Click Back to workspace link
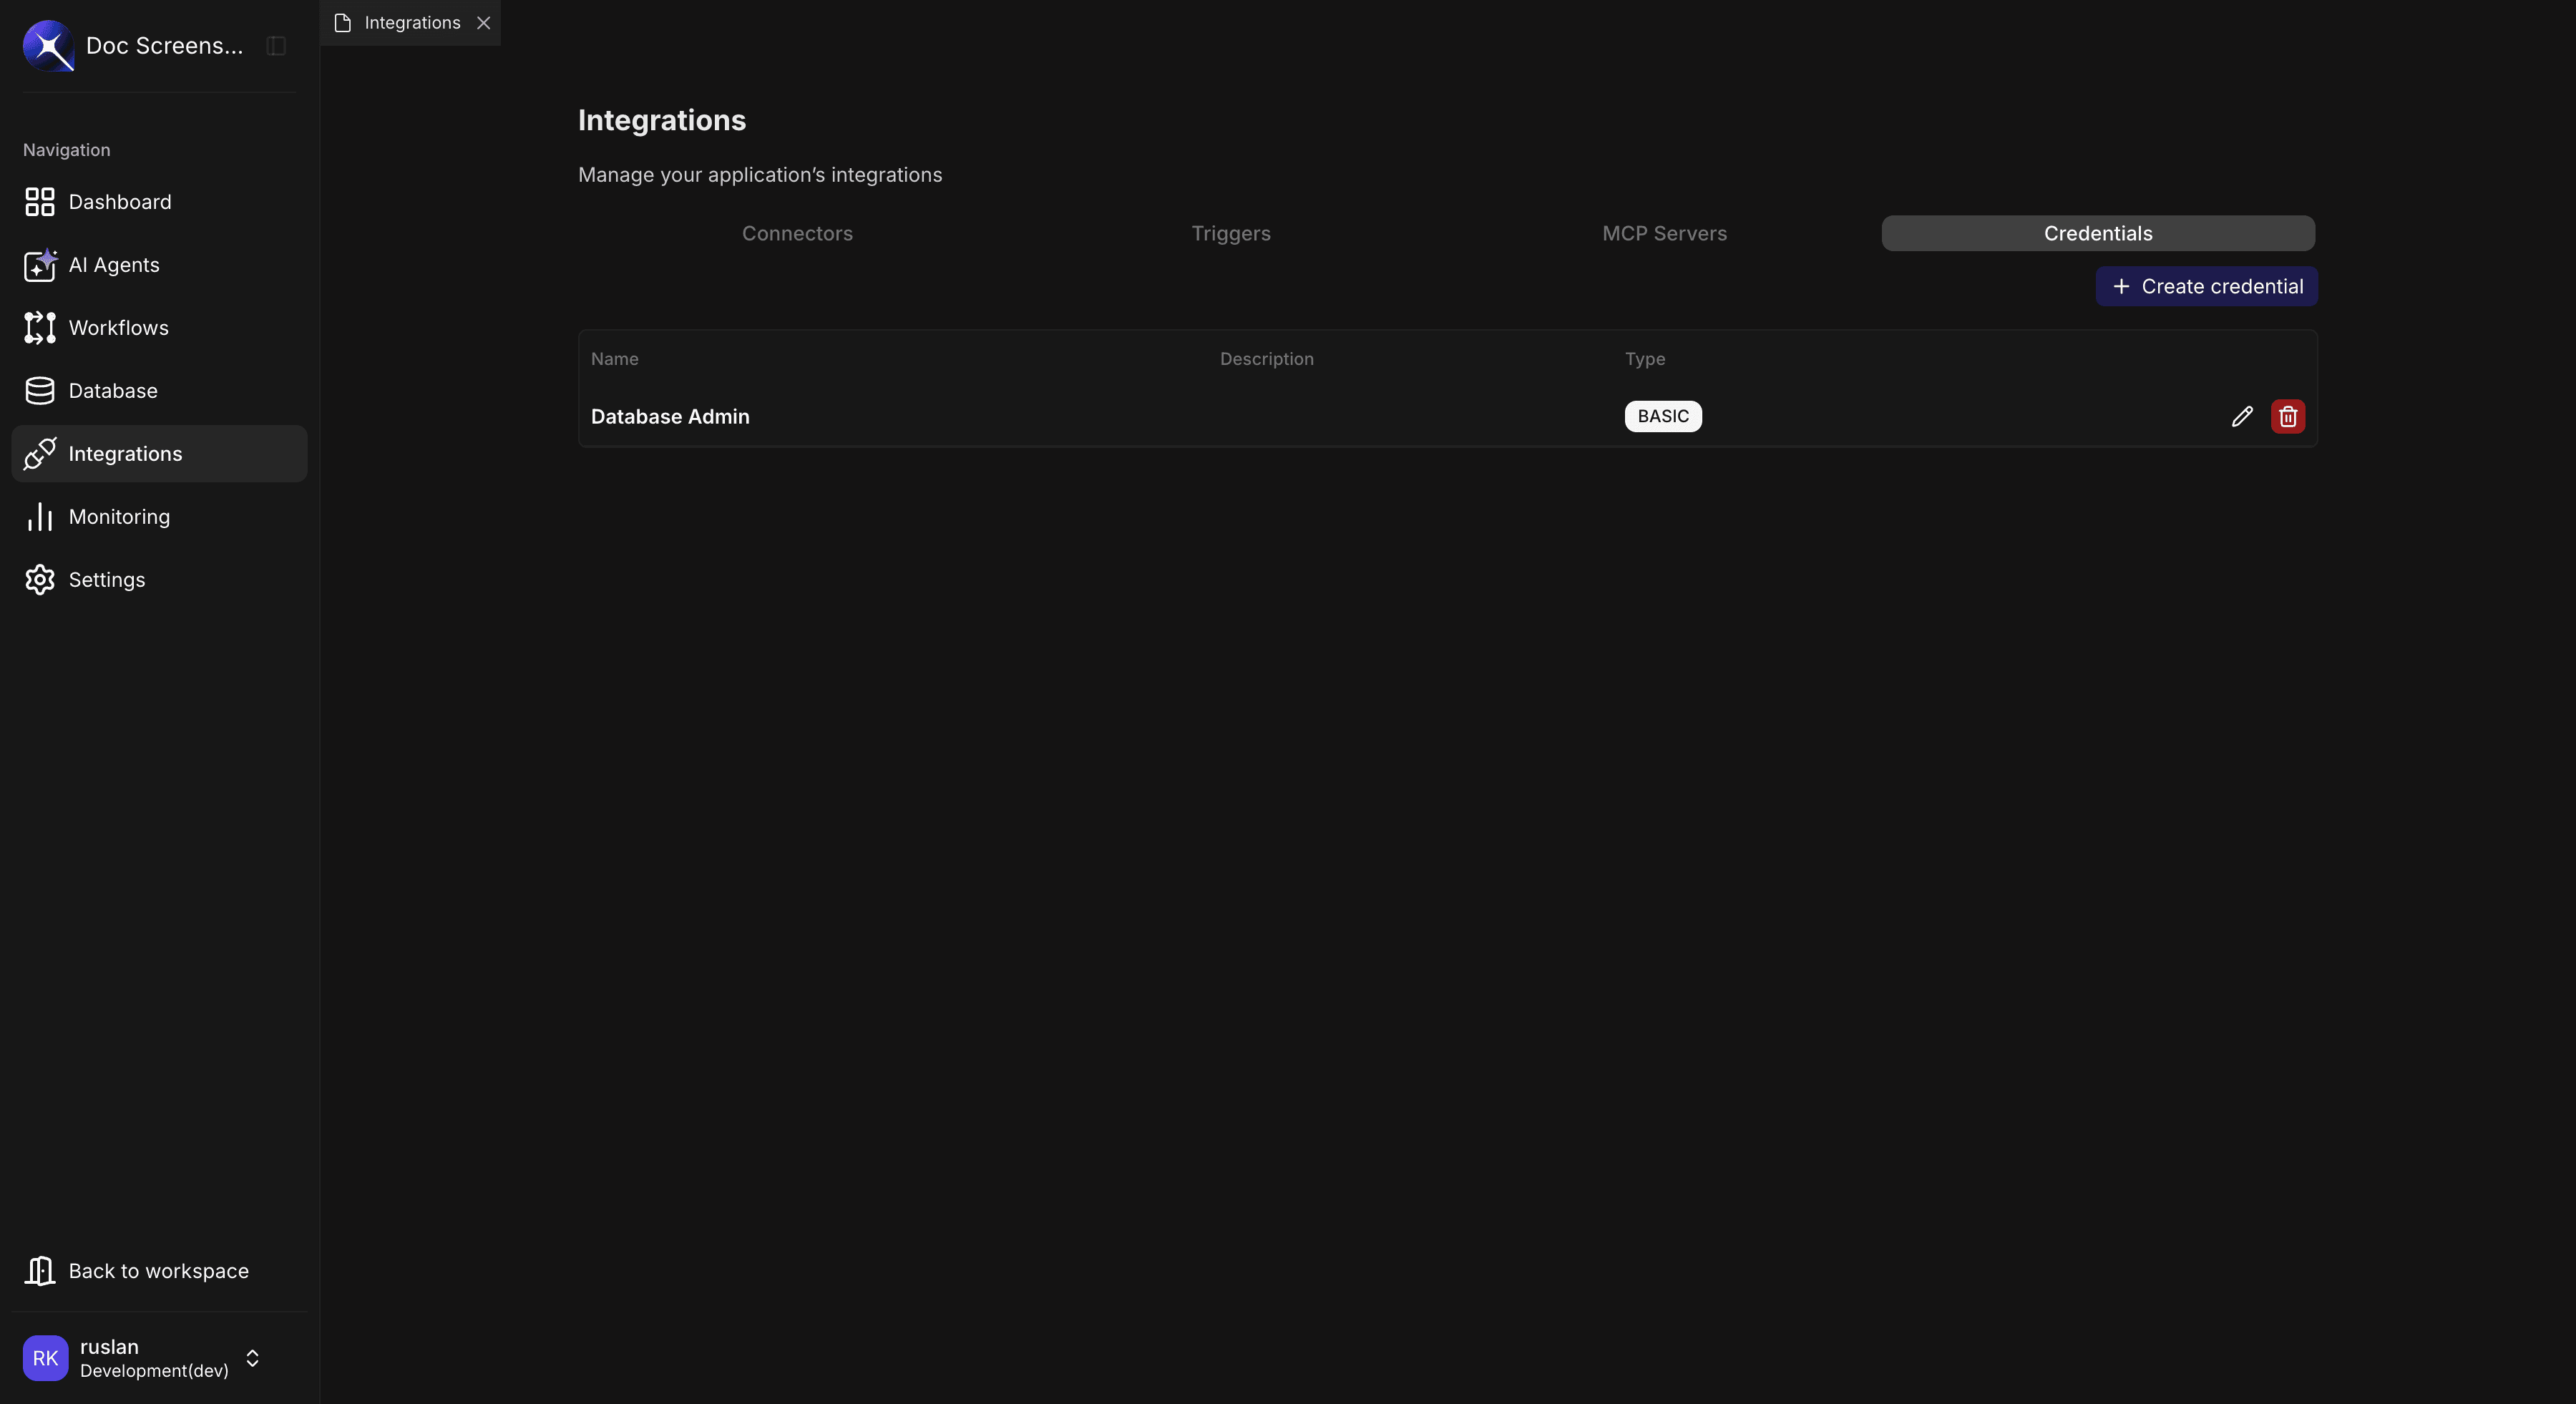The image size is (2576, 1404). pyautogui.click(x=157, y=1271)
